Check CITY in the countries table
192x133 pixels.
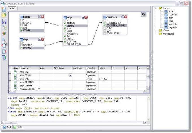[104, 28]
